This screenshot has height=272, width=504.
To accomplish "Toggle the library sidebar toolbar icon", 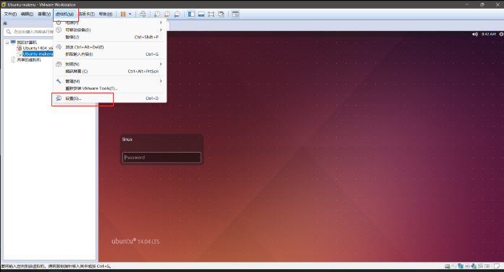I will 191,14.
